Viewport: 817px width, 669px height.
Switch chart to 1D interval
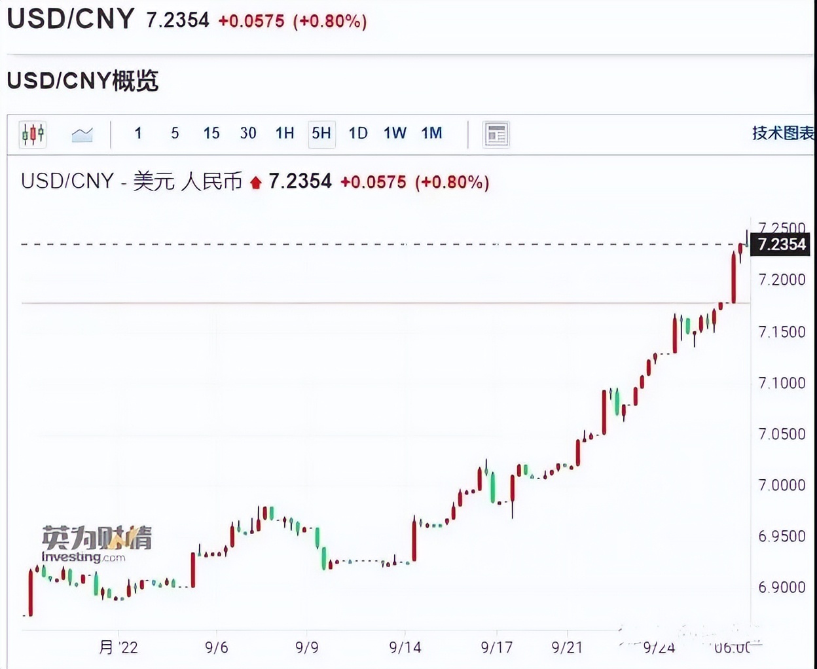(x=358, y=134)
